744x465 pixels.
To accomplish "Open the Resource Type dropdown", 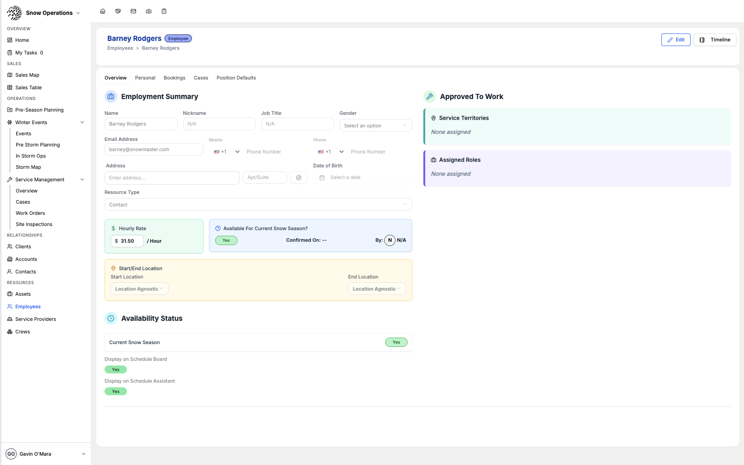I will [x=258, y=205].
